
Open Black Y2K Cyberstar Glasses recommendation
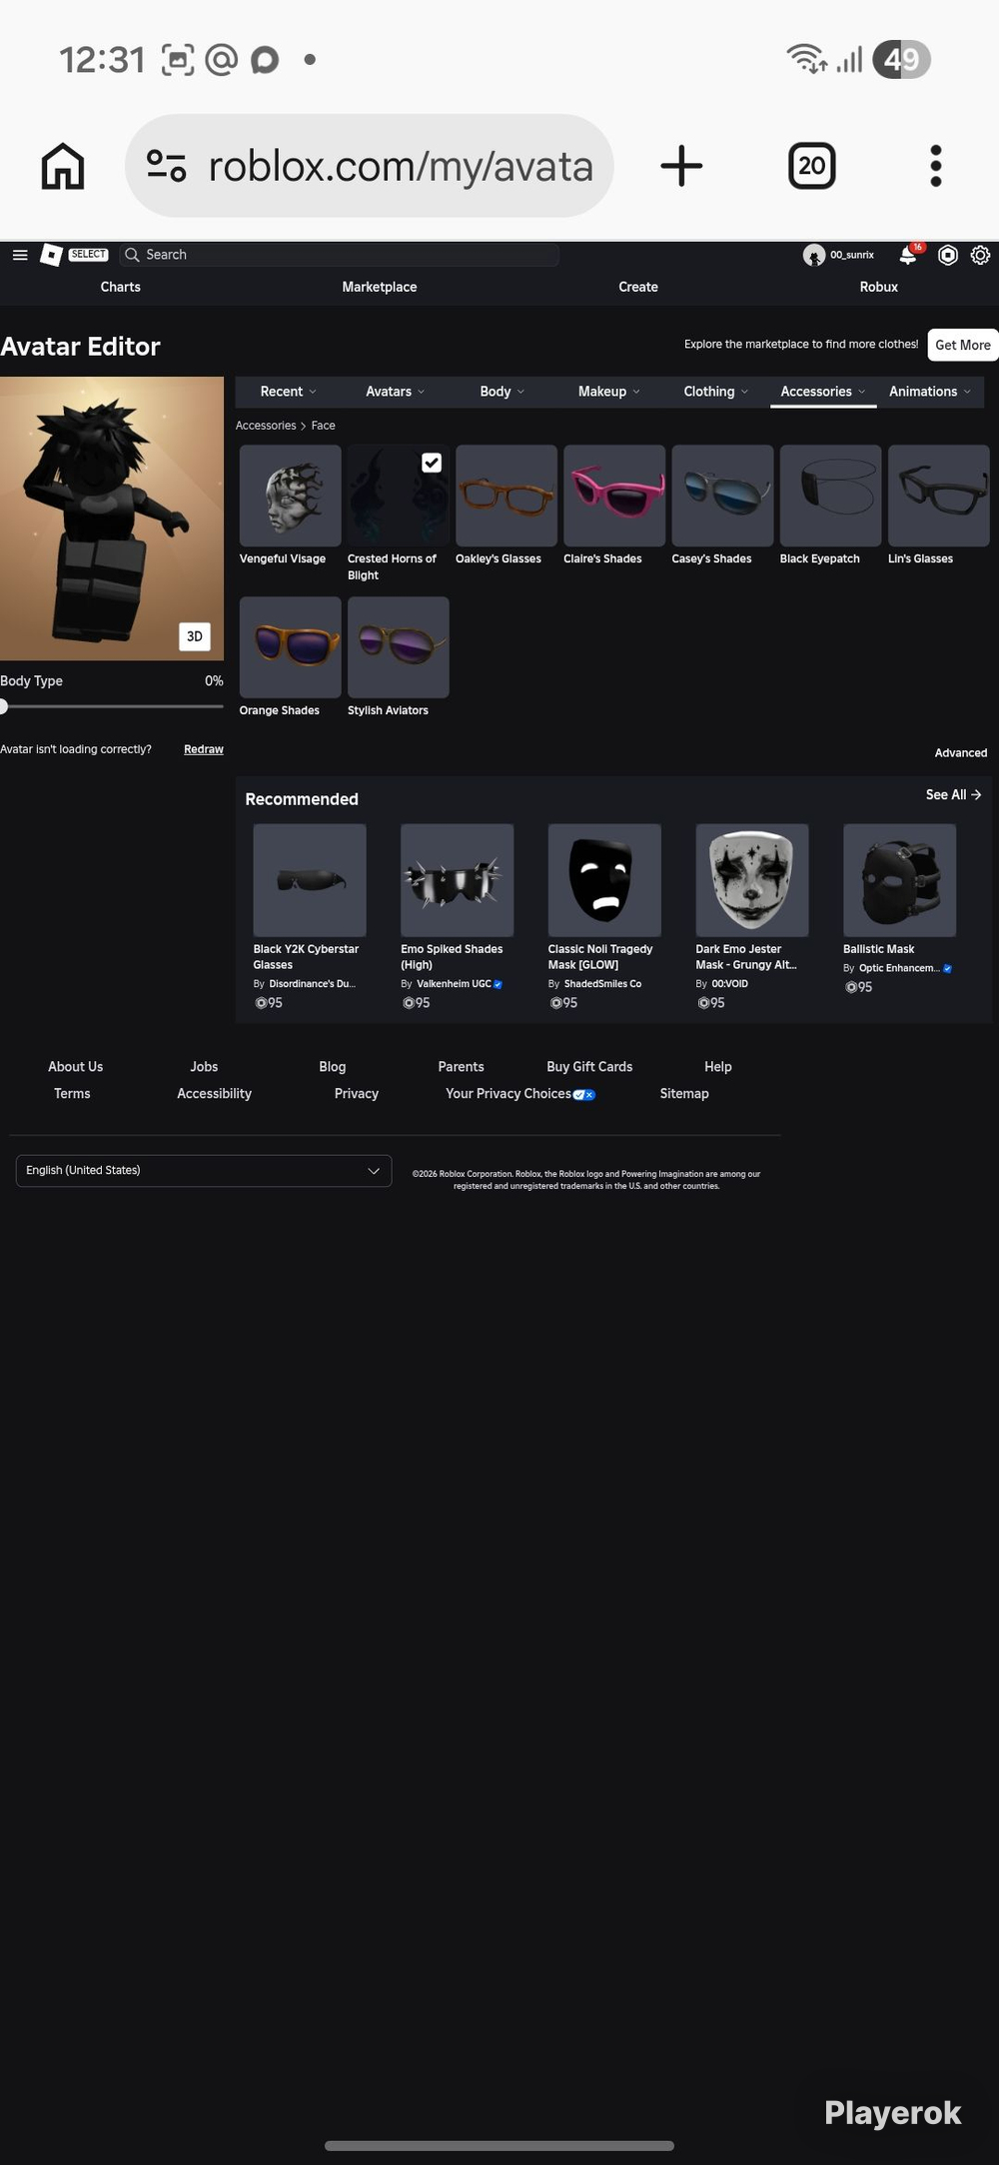[x=310, y=880]
